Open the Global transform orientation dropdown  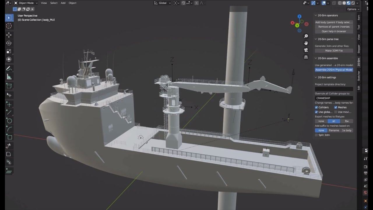pos(162,3)
